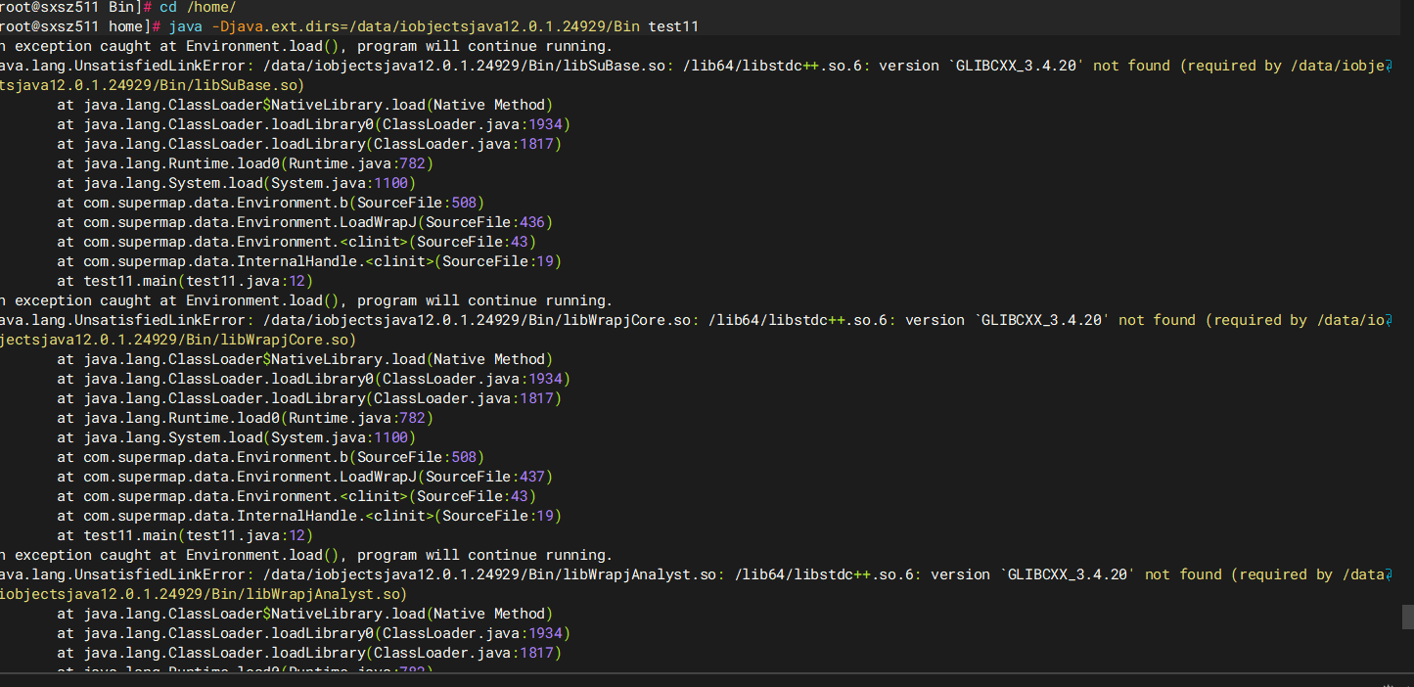Screen dimensions: 1414x687
Task: Click the 'cd /home/' command text
Action: click(197, 7)
